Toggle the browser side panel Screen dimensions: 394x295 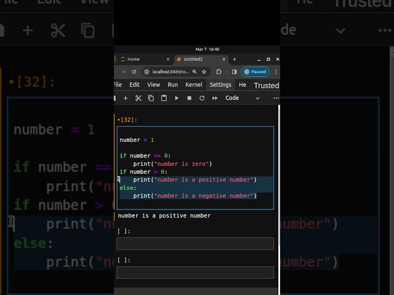coord(234,72)
